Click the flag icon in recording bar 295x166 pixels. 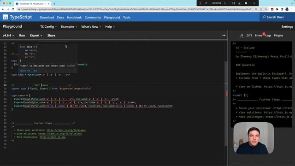pos(225,3)
